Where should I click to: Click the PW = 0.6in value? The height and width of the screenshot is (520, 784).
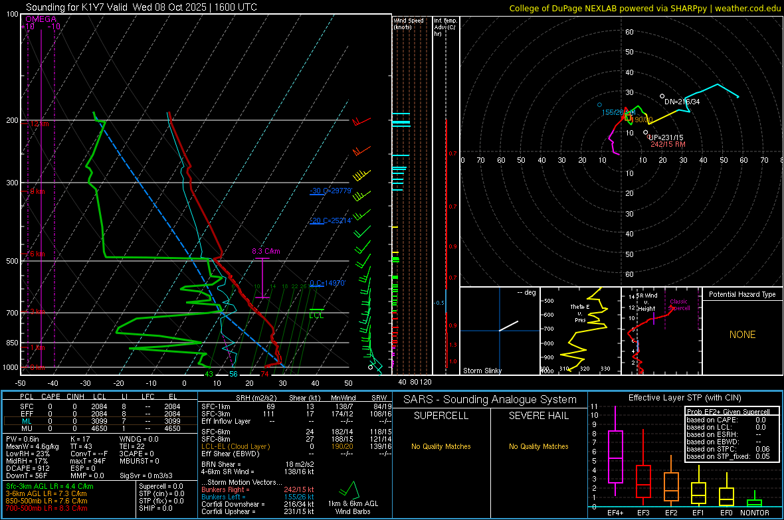[23, 439]
